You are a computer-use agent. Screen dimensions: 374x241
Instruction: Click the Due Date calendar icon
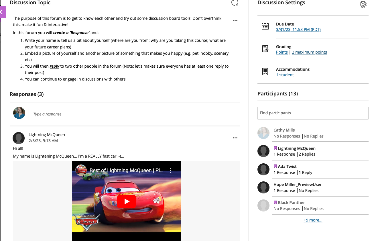click(265, 26)
